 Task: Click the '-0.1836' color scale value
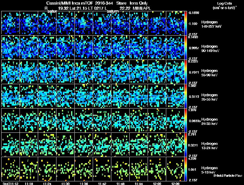[x=194, y=13]
